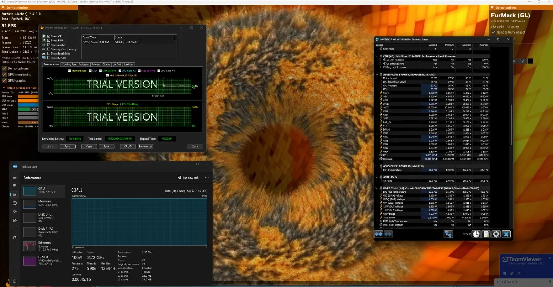Click the Stress local disks drive icon

[x=44, y=54]
